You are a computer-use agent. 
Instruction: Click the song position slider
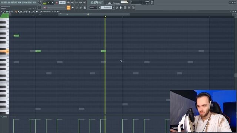(x=54, y=7)
